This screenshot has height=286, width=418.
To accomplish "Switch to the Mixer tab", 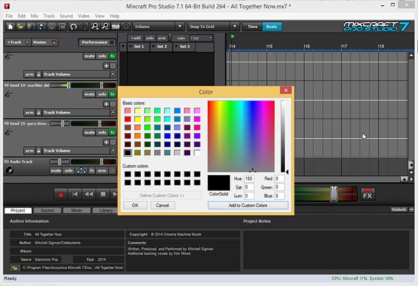I will pyautogui.click(x=76, y=210).
